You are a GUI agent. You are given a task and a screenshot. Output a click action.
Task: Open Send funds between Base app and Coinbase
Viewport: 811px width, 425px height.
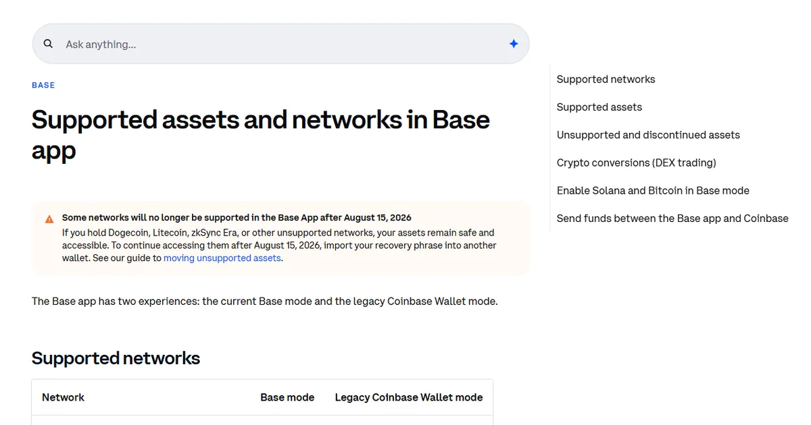(x=672, y=219)
